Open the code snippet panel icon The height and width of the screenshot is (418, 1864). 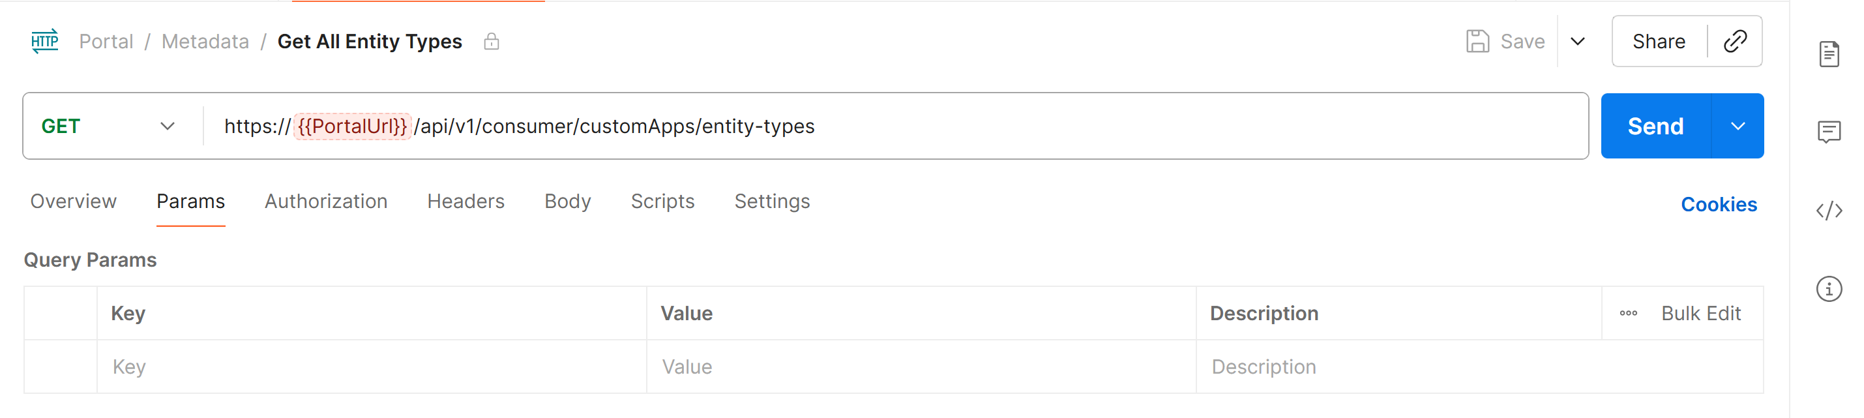pos(1831,211)
